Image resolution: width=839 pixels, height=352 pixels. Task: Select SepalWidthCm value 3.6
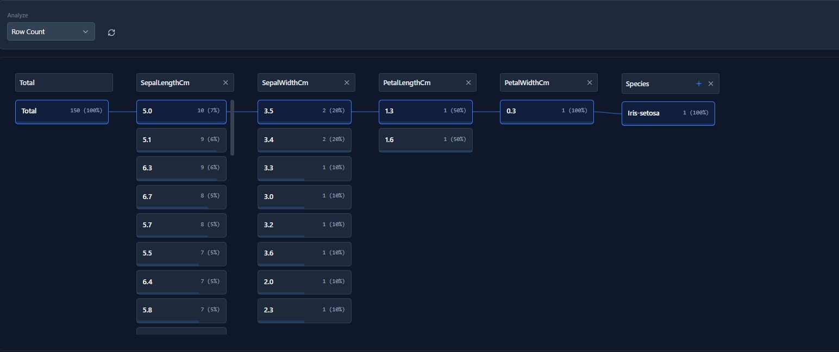(x=304, y=253)
